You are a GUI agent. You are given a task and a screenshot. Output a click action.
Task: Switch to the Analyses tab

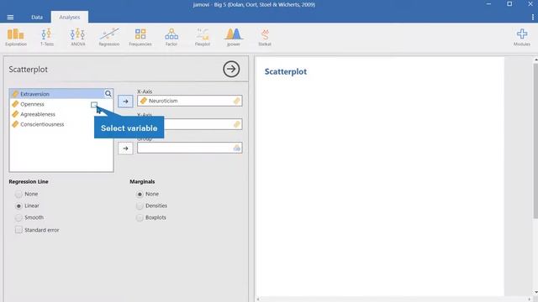pyautogui.click(x=70, y=17)
